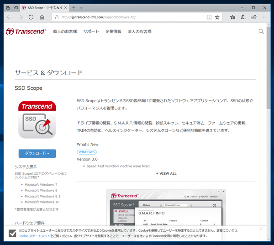Open Edge settings and more menu
The image size is (274, 245).
coord(265,17)
